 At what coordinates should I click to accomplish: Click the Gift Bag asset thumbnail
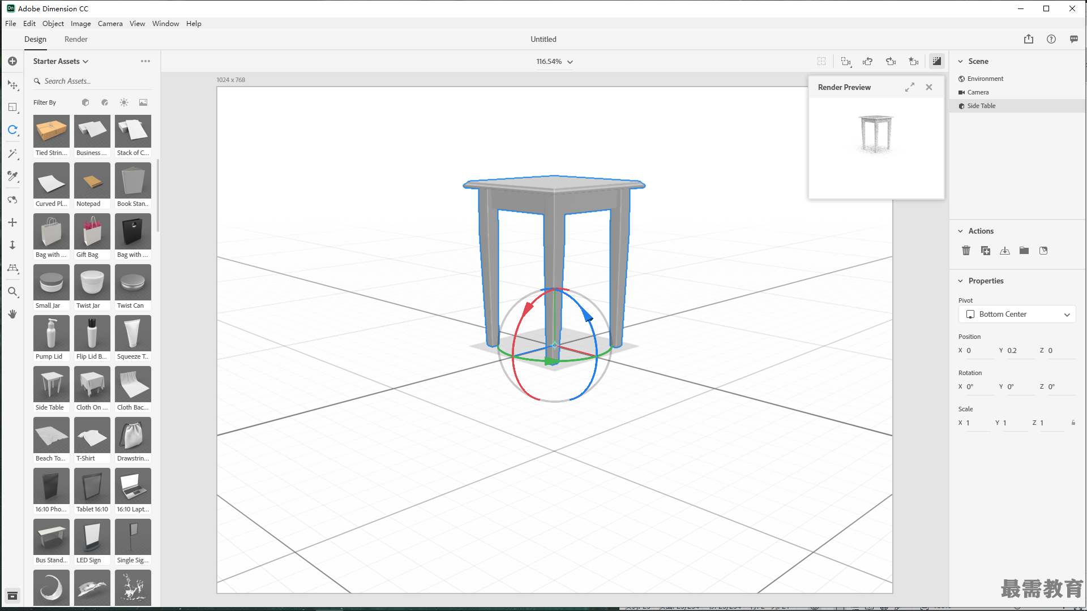[x=92, y=231]
